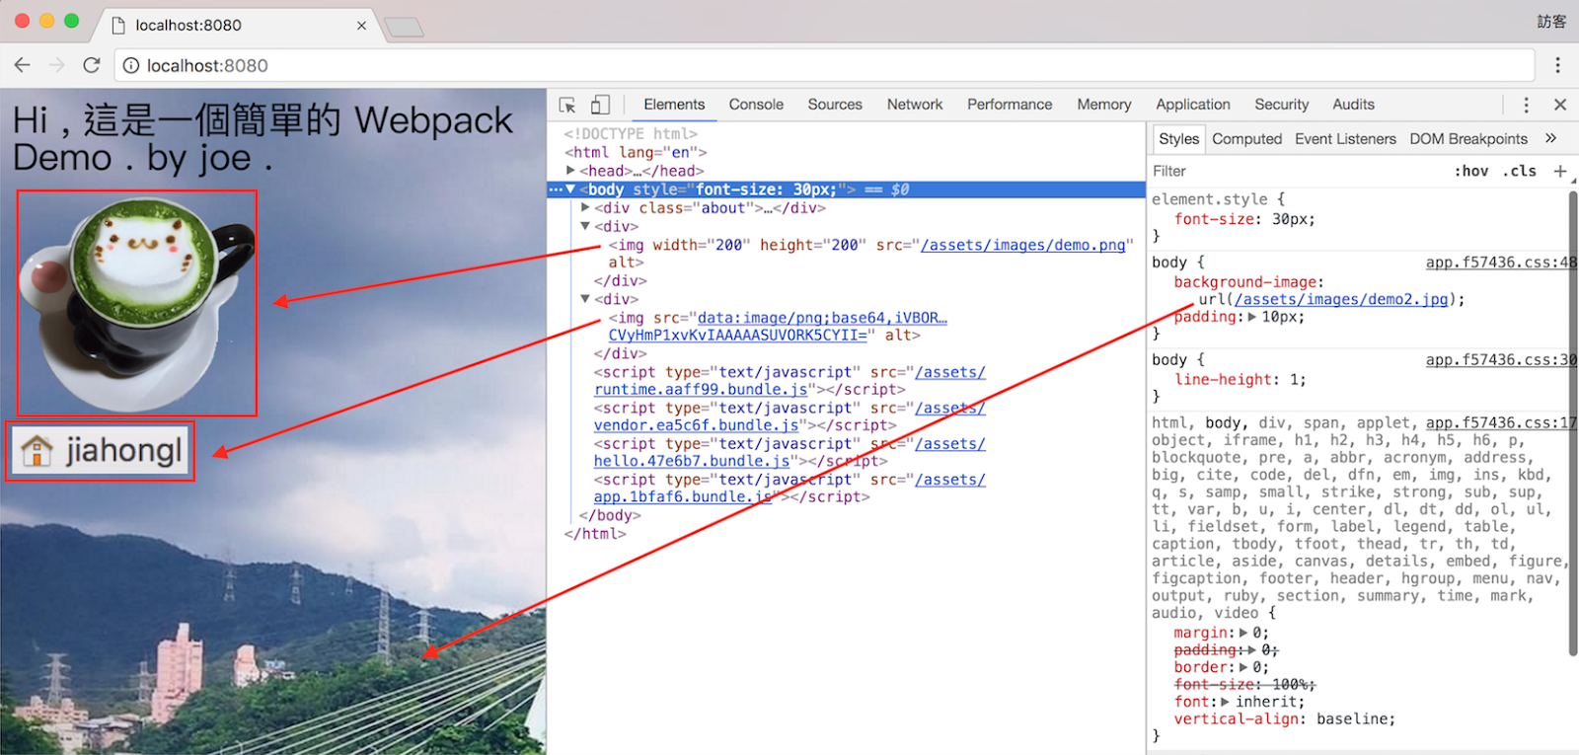Open the runtime.aaff99.bundle.js script link
This screenshot has height=755, width=1579.
pos(789,381)
